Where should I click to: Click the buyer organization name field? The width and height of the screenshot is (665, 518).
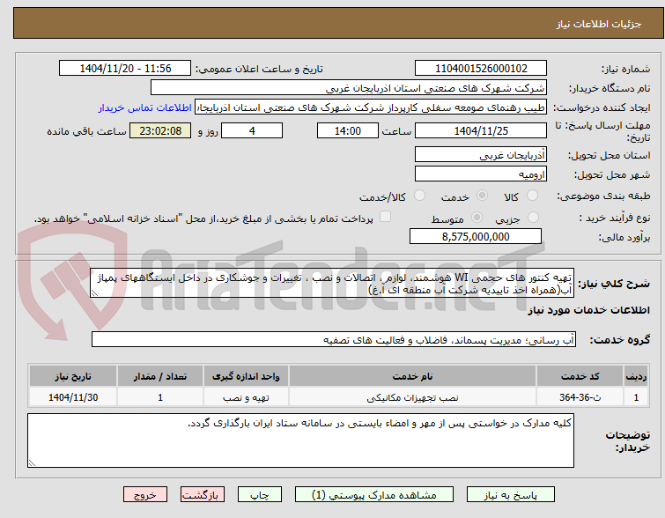pos(349,88)
